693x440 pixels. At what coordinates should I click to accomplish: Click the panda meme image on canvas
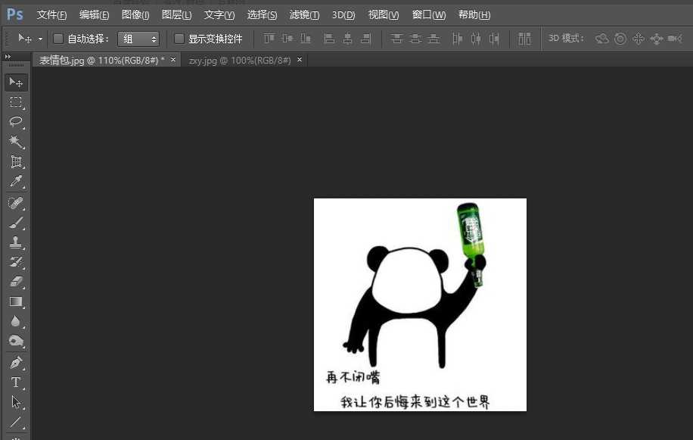(x=420, y=304)
